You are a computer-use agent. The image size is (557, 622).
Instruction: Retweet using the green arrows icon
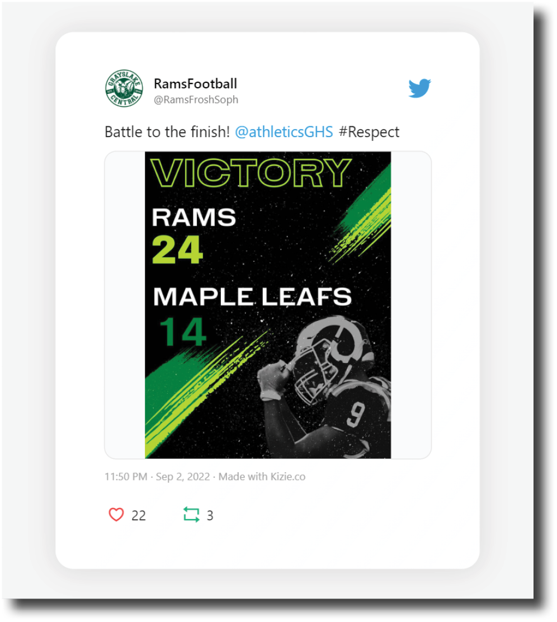(191, 515)
